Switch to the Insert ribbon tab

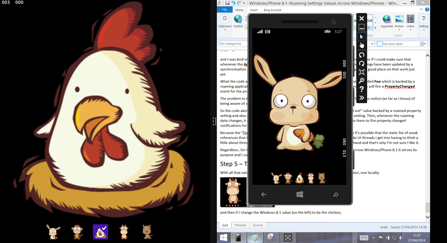[x=254, y=10]
